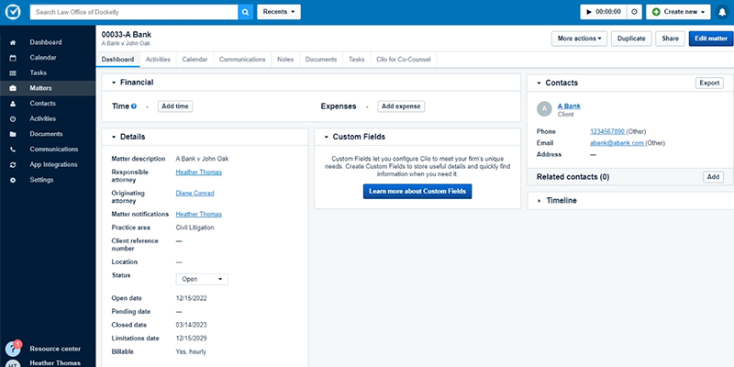Click the Edit matter button

[x=710, y=39]
